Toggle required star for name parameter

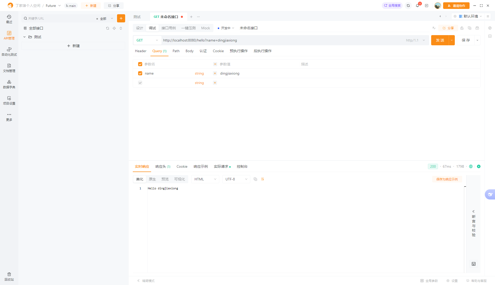[215, 73]
